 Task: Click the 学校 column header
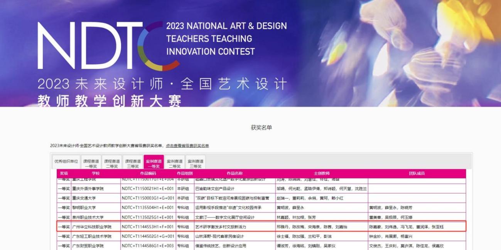[x=96, y=173]
